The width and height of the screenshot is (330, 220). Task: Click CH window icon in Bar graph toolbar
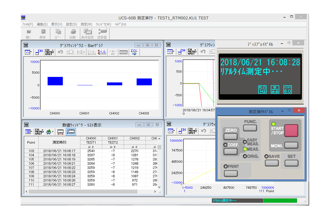click(x=39, y=52)
